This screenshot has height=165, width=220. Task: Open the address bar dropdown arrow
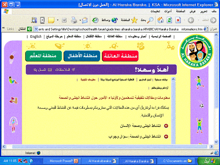pyautogui.click(x=36, y=29)
